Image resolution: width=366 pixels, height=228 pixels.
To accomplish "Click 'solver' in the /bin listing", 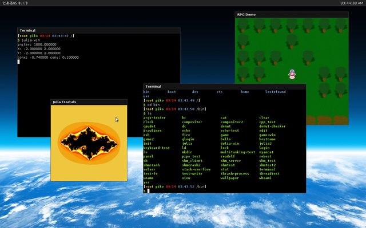I will [x=149, y=169].
